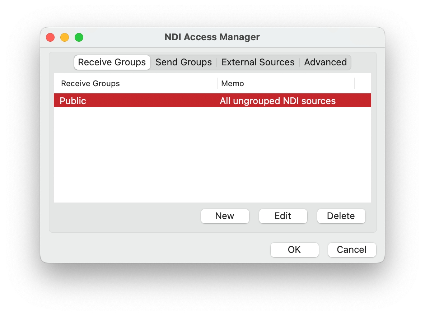This screenshot has width=425, height=316.
Task: Dismiss the dialog with Cancel
Action: (351, 250)
